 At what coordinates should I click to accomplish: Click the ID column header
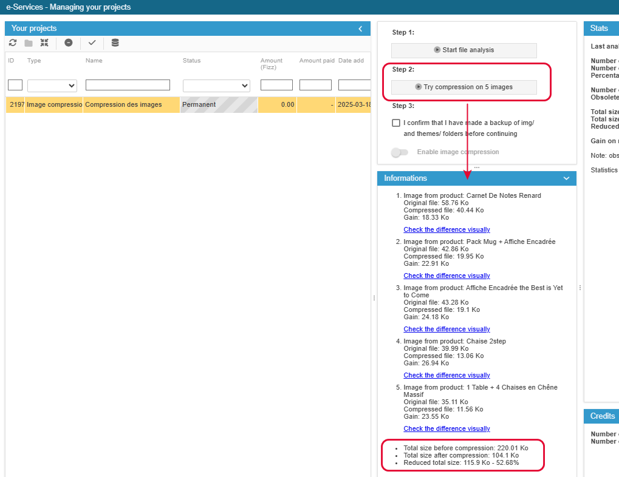click(x=11, y=60)
